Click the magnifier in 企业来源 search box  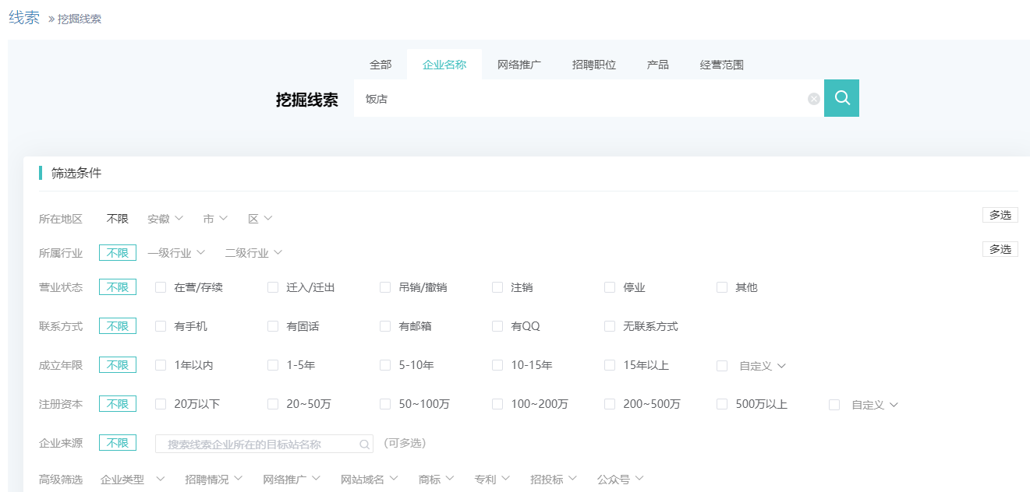[x=364, y=445]
